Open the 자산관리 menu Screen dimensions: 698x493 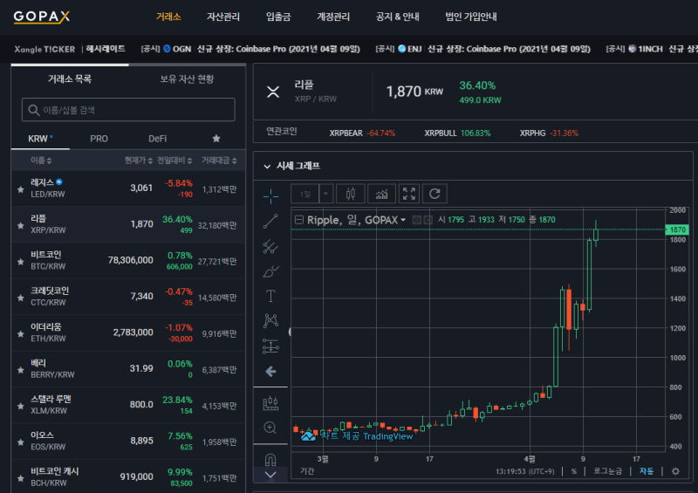tap(223, 17)
